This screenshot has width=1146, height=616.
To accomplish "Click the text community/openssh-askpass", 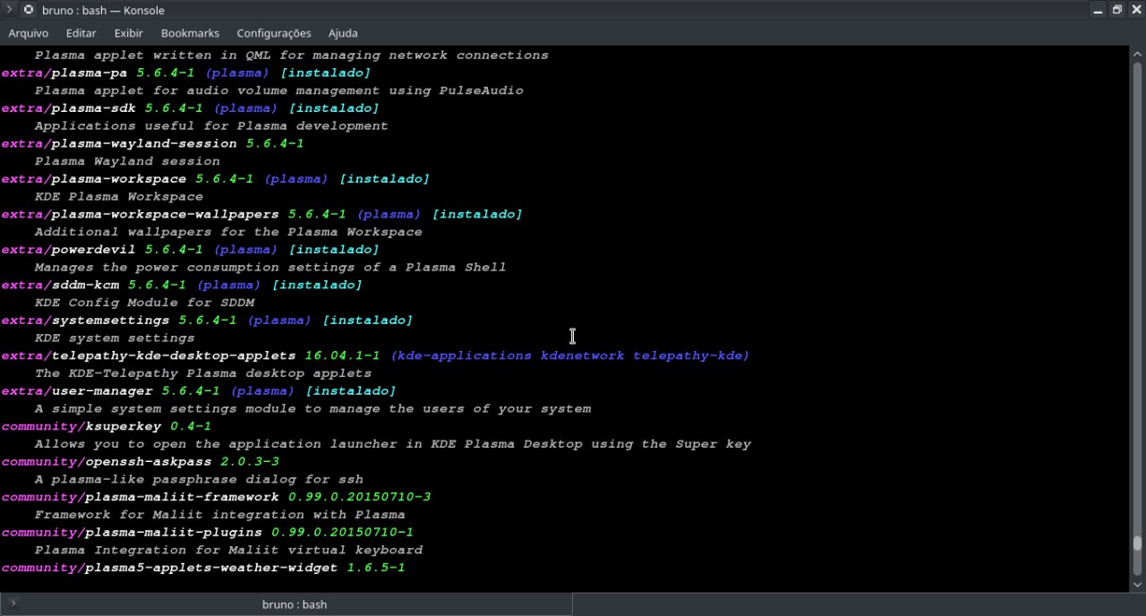I will [107, 462].
